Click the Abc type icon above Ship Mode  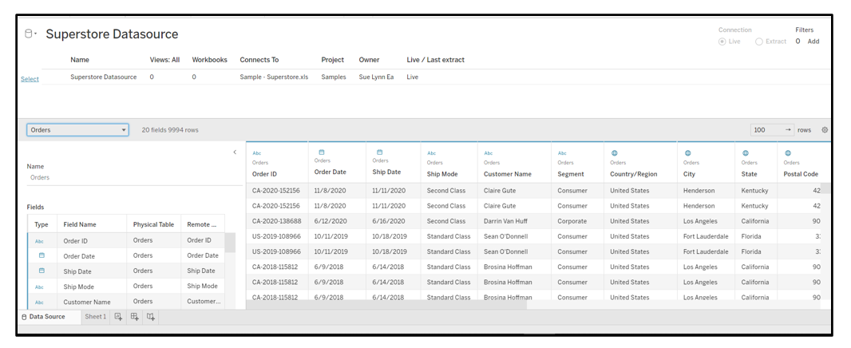pyautogui.click(x=432, y=152)
